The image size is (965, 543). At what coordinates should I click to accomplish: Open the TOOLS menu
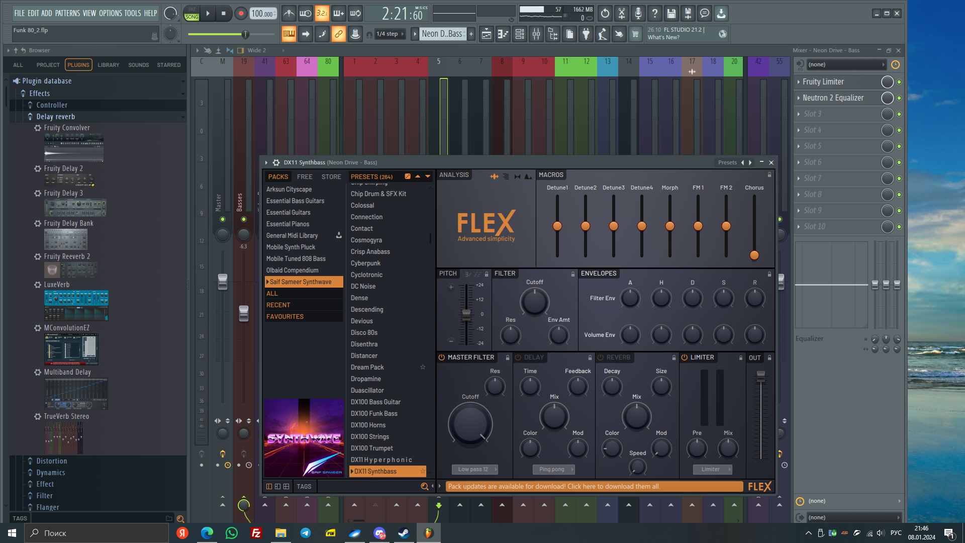[x=133, y=13]
